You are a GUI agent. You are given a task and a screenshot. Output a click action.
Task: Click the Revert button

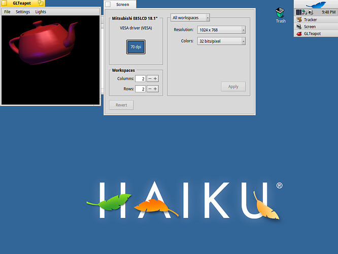(121, 105)
